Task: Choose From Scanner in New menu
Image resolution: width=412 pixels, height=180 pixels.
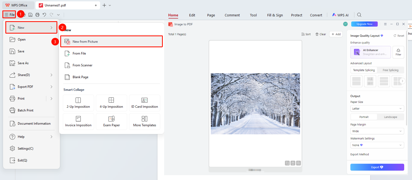Action: click(111, 65)
